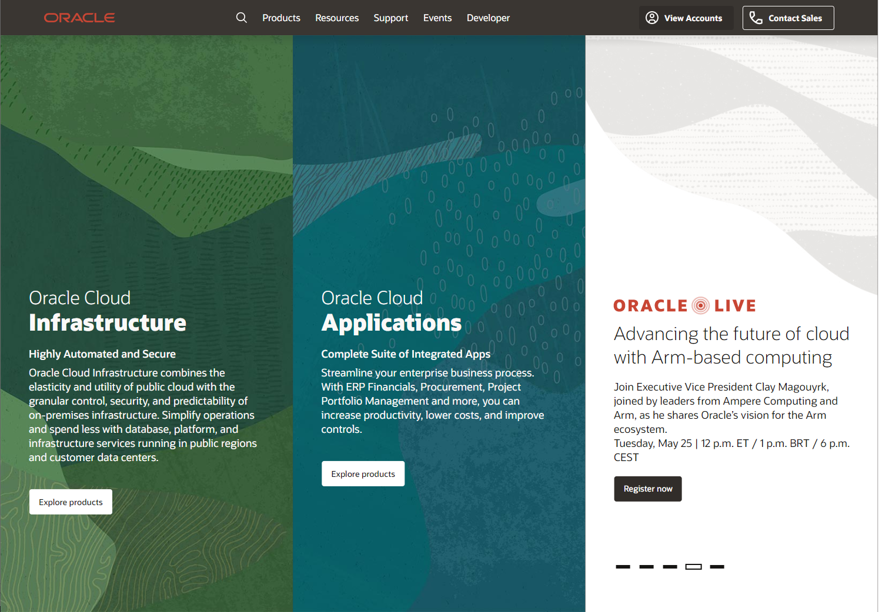Click the Oracle logo in the header
The image size is (879, 612).
[x=79, y=18]
